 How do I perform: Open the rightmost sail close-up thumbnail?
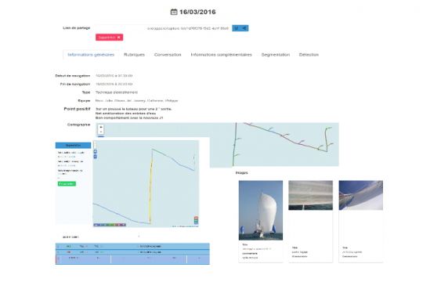pos(361,195)
